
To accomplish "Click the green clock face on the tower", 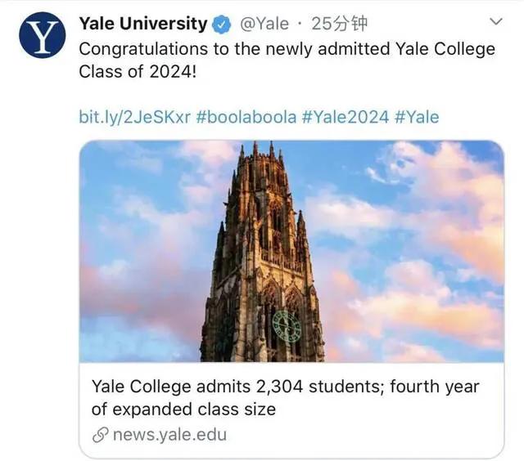I will 287,326.
